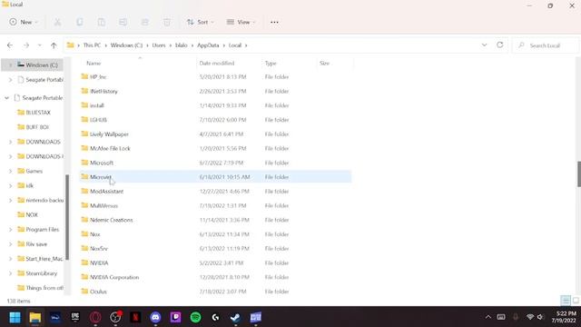The image size is (581, 327).
Task: Click the Search Local field
Action: (x=545, y=45)
